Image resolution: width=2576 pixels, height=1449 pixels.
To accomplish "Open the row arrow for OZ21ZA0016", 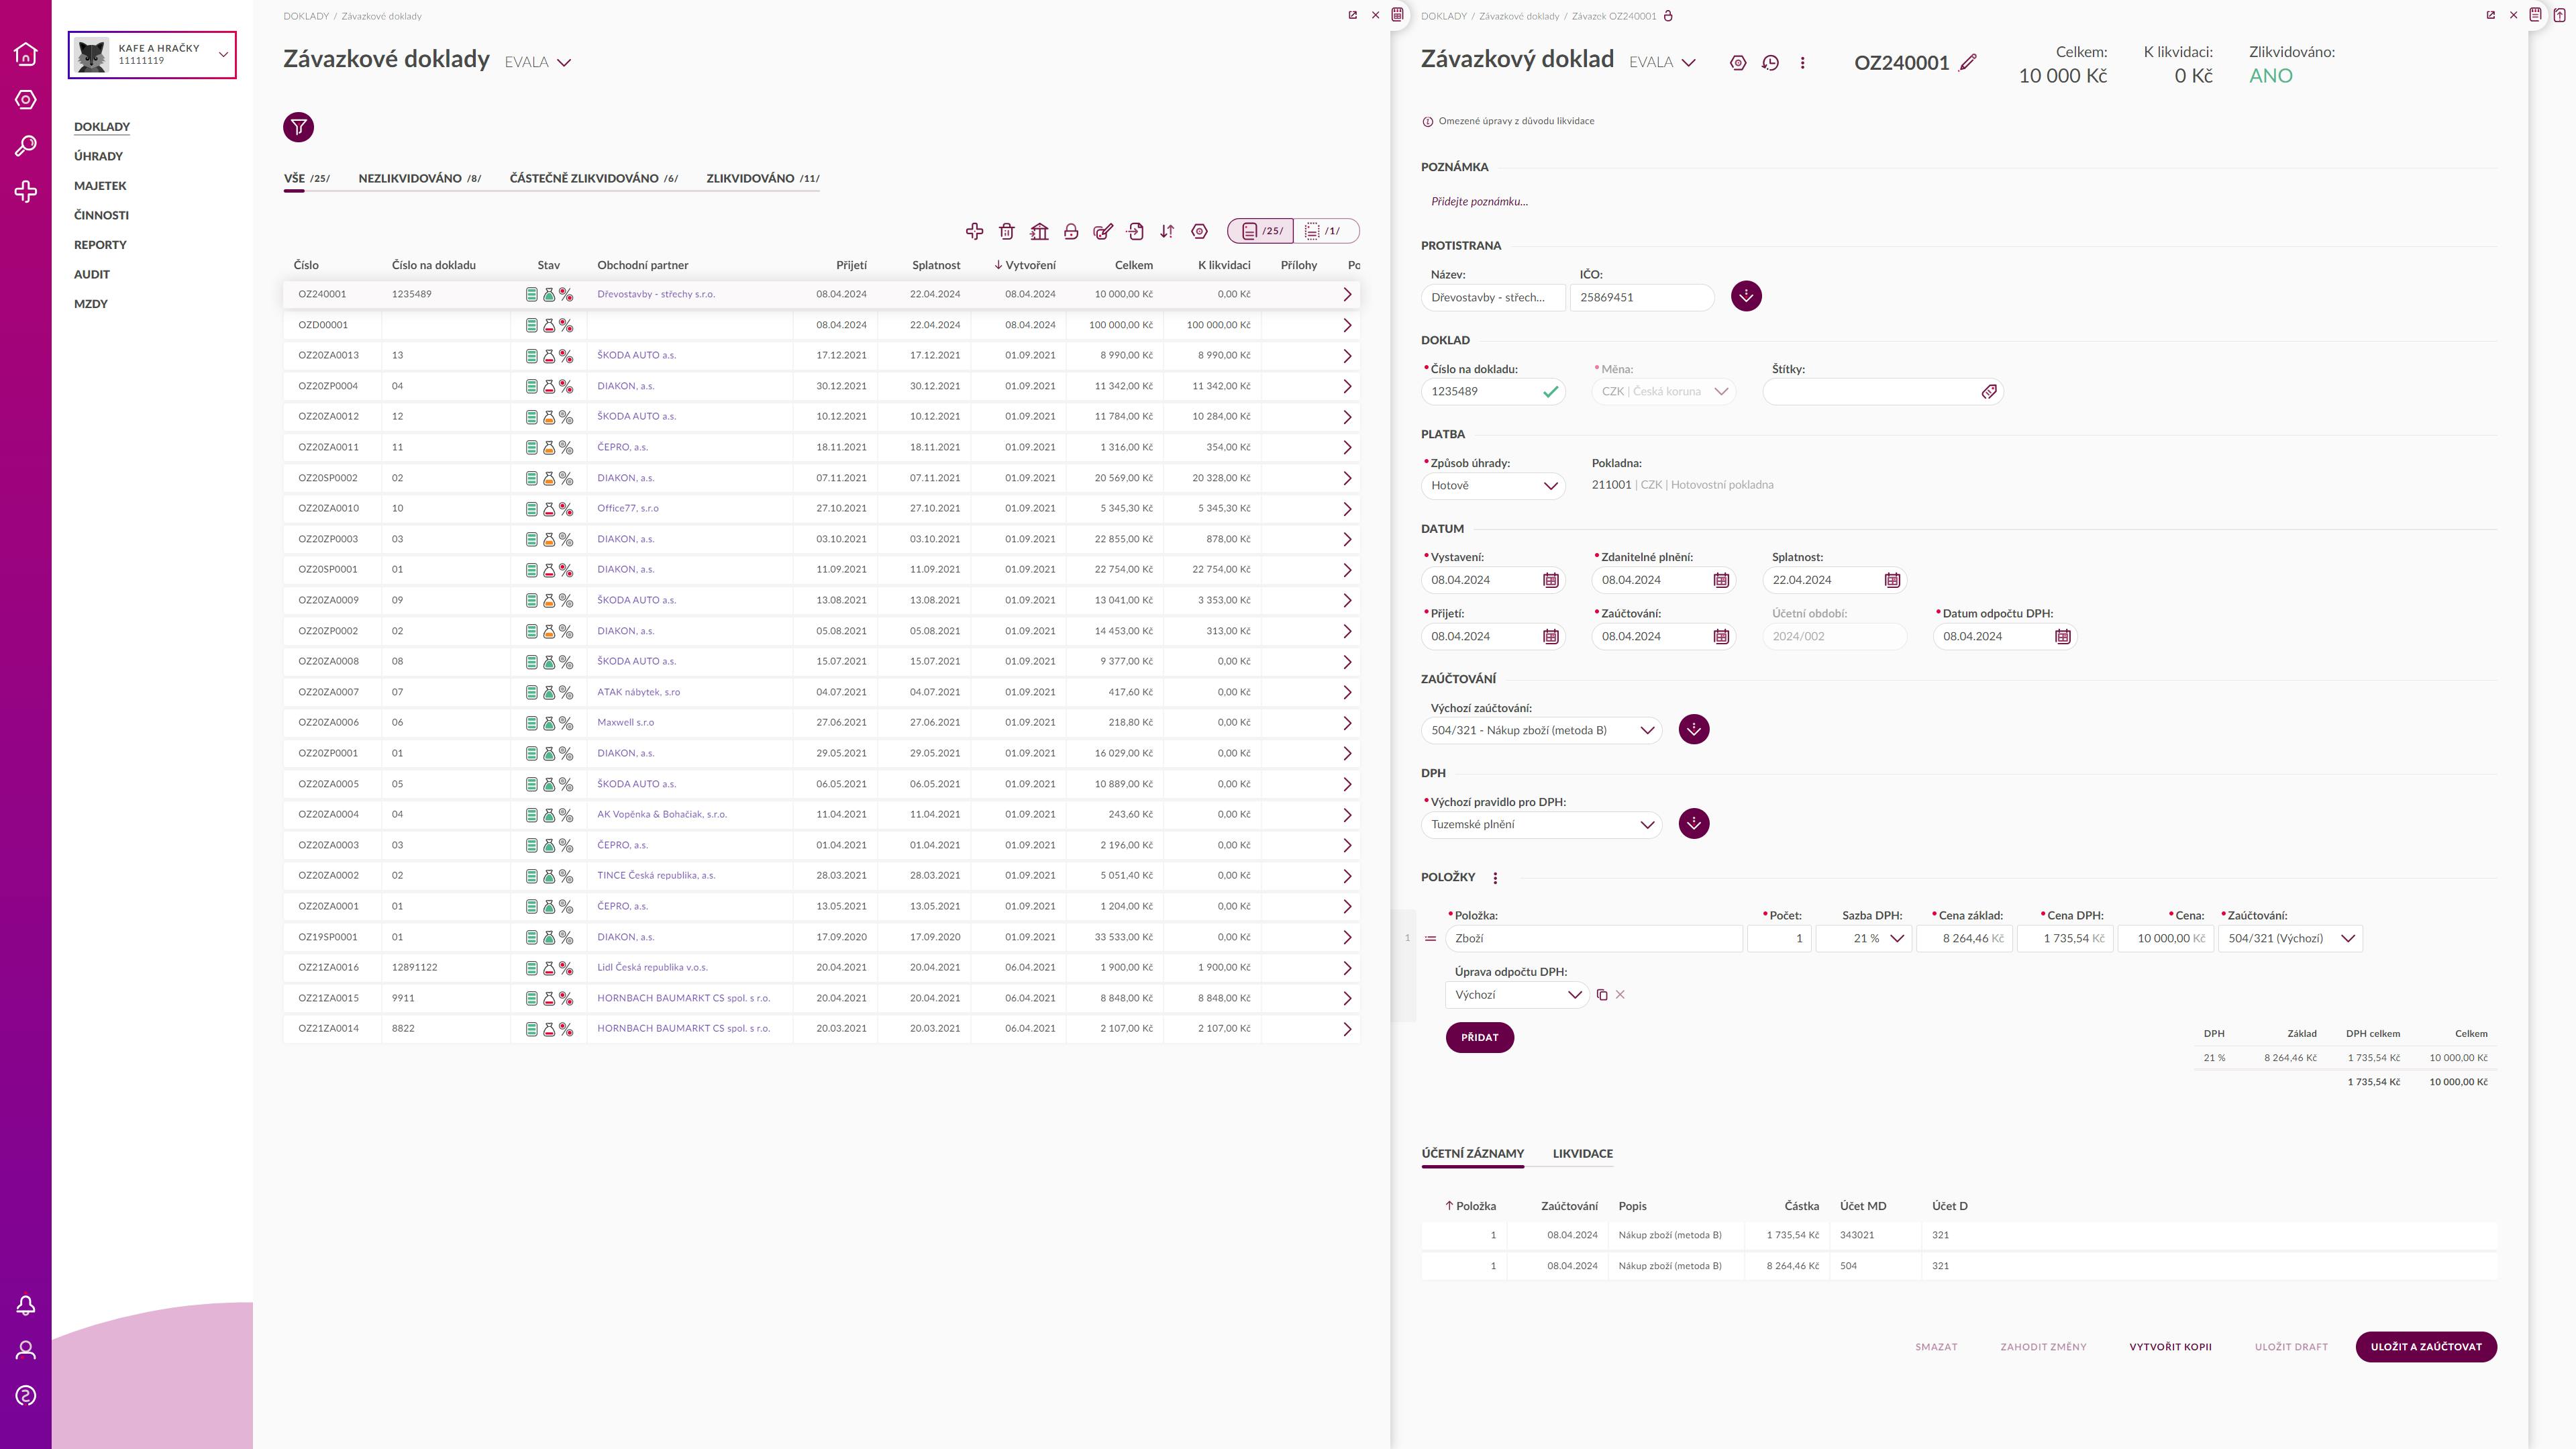I will [1347, 968].
